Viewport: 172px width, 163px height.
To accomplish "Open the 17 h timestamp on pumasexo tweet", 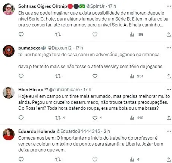I will 79,48.
